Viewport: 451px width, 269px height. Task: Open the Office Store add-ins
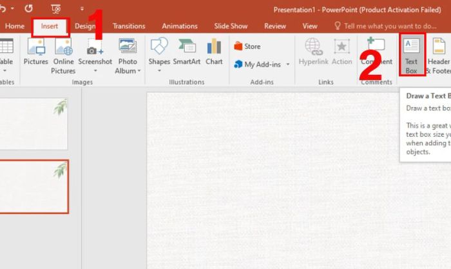(x=247, y=46)
